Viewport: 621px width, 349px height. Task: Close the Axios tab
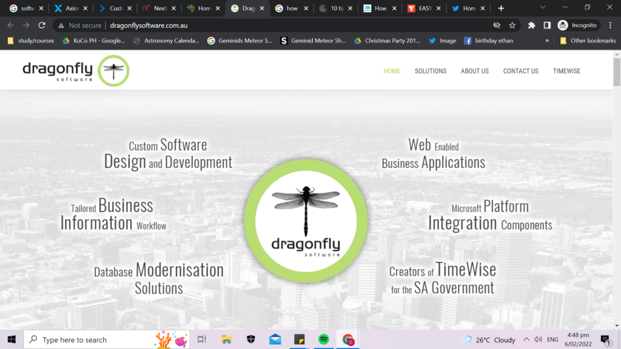coord(85,8)
